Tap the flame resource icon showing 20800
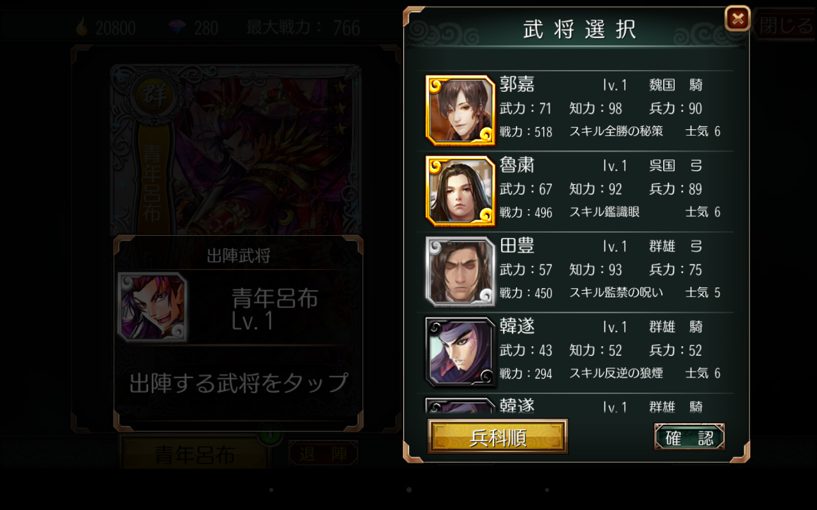The image size is (817, 510). pyautogui.click(x=82, y=27)
